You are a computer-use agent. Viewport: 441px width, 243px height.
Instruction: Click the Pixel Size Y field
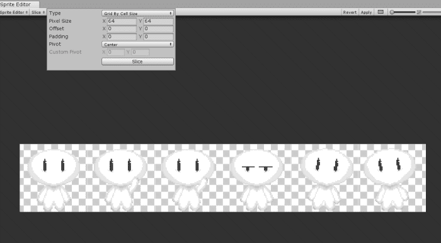(158, 21)
